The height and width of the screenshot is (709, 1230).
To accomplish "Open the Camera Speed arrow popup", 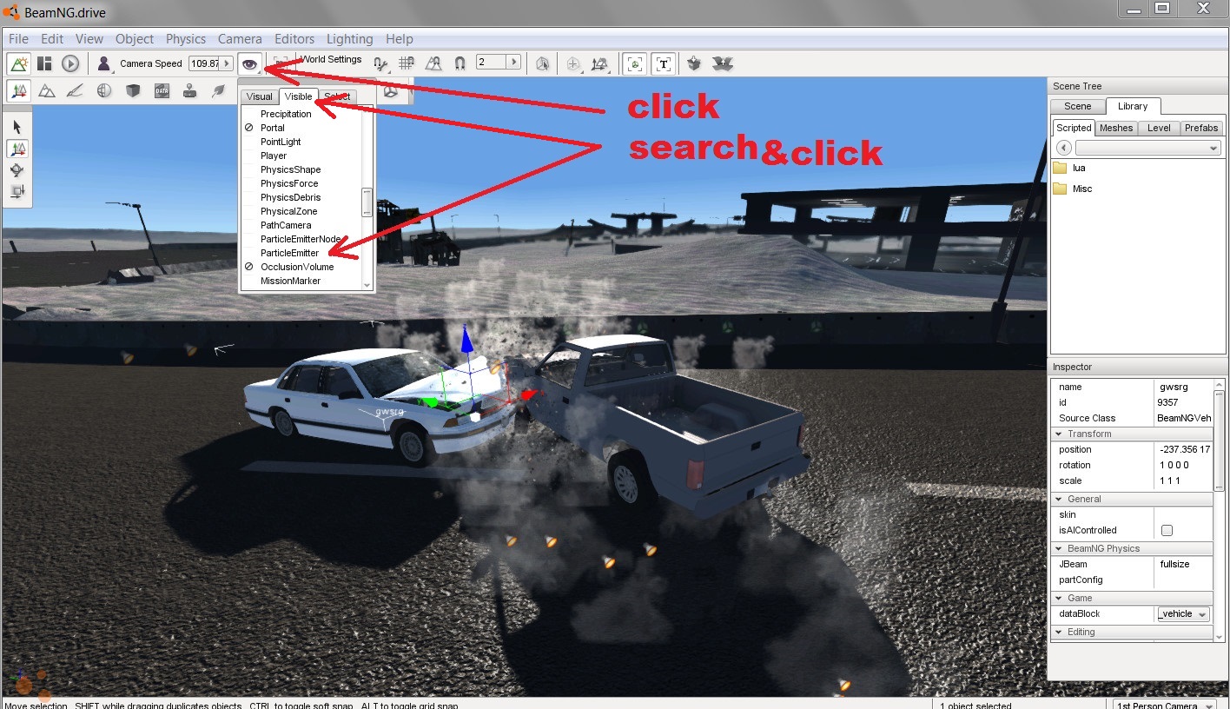I will (x=228, y=63).
